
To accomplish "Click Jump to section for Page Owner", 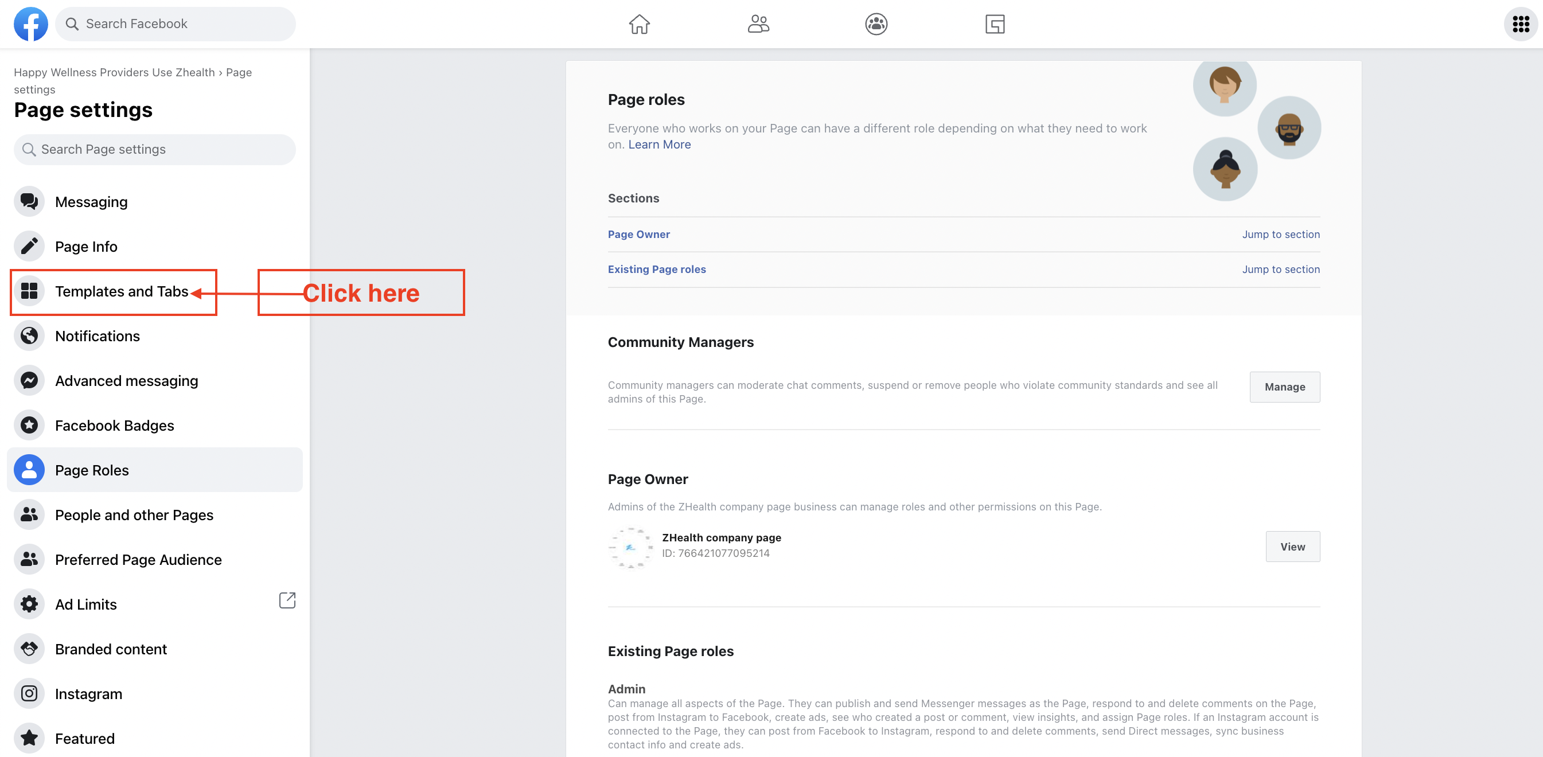I will pos(1281,234).
